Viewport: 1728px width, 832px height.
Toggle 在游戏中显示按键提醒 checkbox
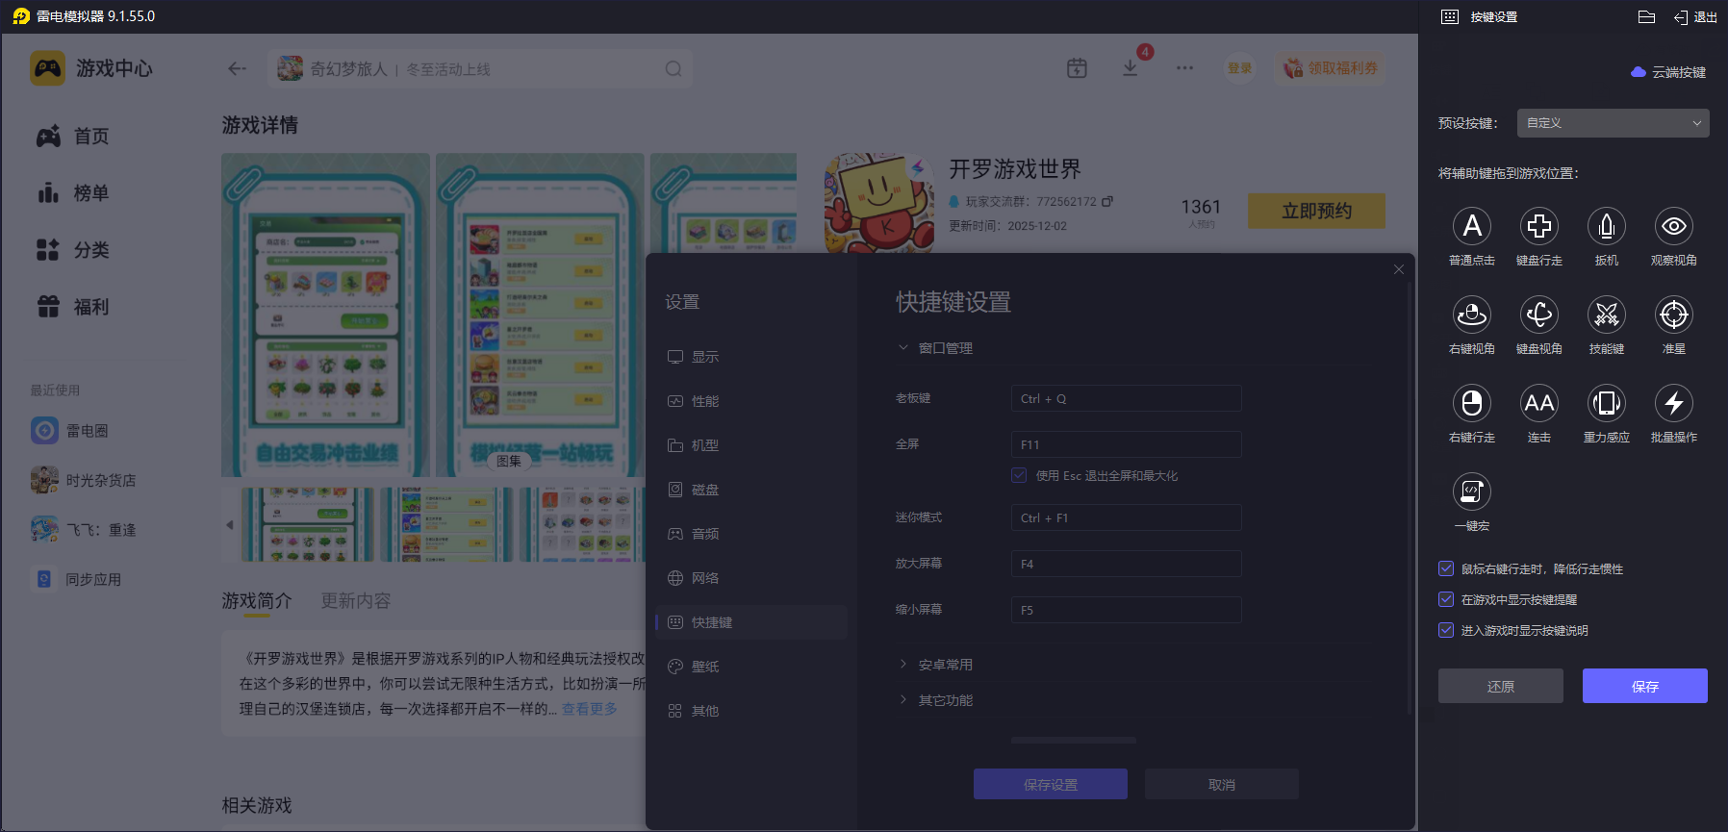click(x=1446, y=599)
